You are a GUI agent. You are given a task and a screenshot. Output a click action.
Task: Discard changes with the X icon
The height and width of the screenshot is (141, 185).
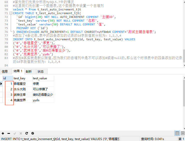tap(21, 133)
